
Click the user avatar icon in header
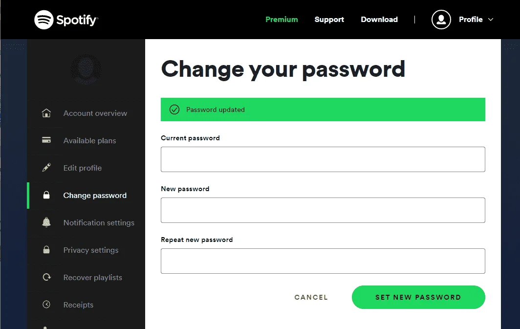(x=441, y=20)
